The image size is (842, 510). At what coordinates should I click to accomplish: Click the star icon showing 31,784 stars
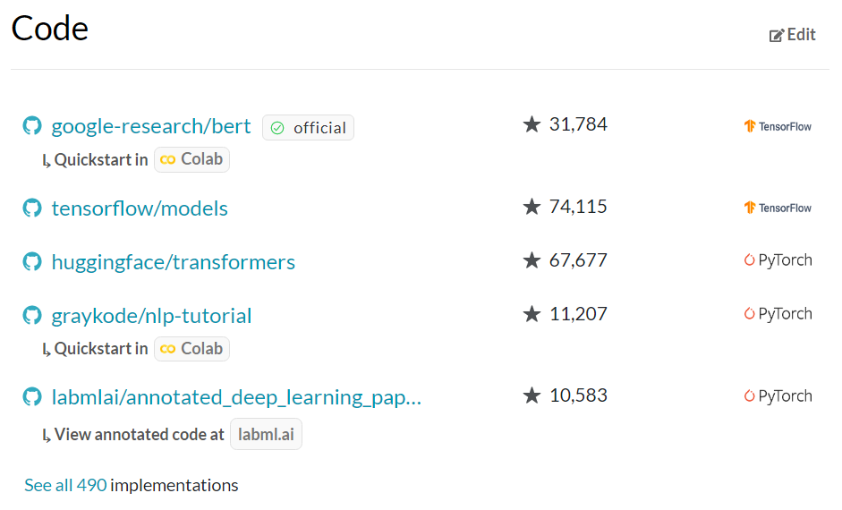[532, 124]
